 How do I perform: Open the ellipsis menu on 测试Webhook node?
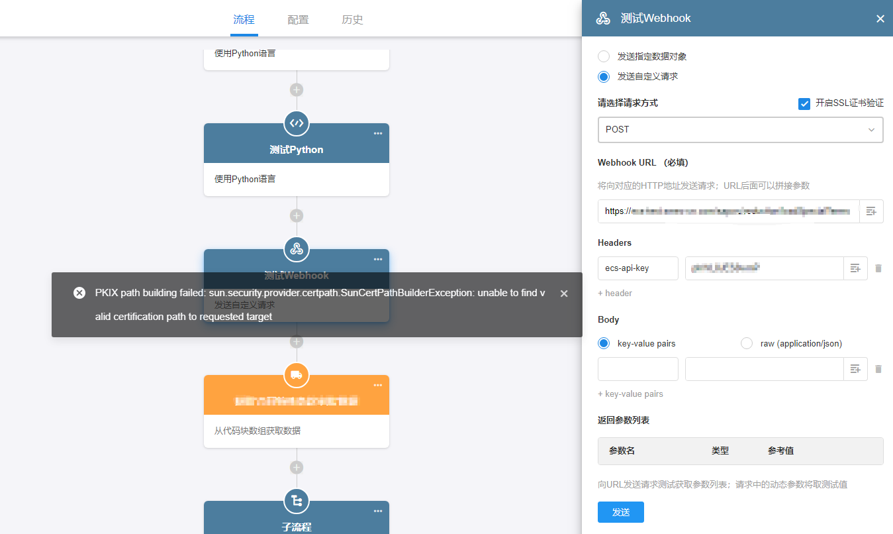tap(378, 259)
